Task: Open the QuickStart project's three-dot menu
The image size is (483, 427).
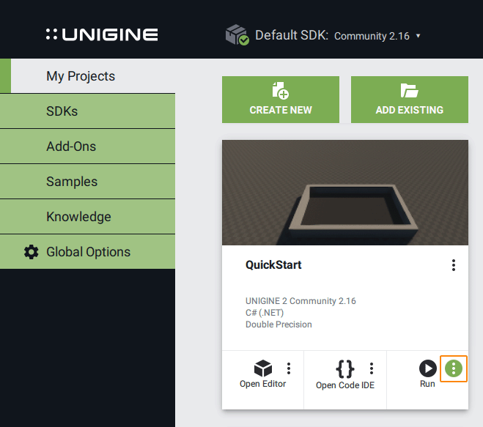Action: point(454,265)
